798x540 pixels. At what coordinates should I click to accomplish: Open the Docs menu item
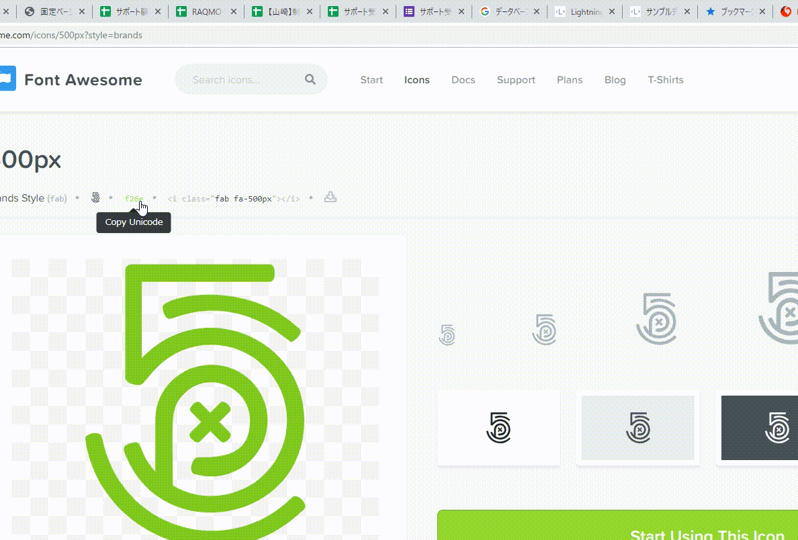click(x=463, y=80)
